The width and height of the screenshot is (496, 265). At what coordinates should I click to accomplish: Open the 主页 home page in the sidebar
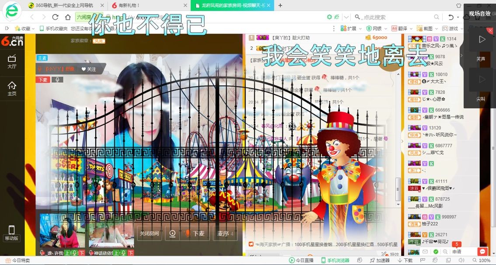tap(12, 89)
